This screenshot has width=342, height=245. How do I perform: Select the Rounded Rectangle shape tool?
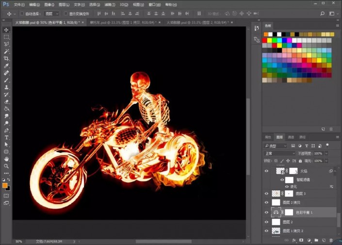pyautogui.click(x=6, y=152)
